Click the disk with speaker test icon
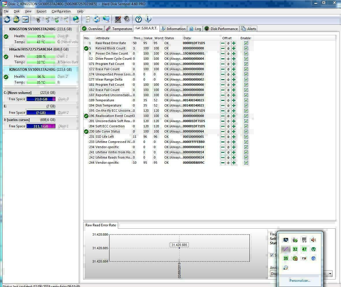This screenshot has width=341, height=287. tap(38, 19)
